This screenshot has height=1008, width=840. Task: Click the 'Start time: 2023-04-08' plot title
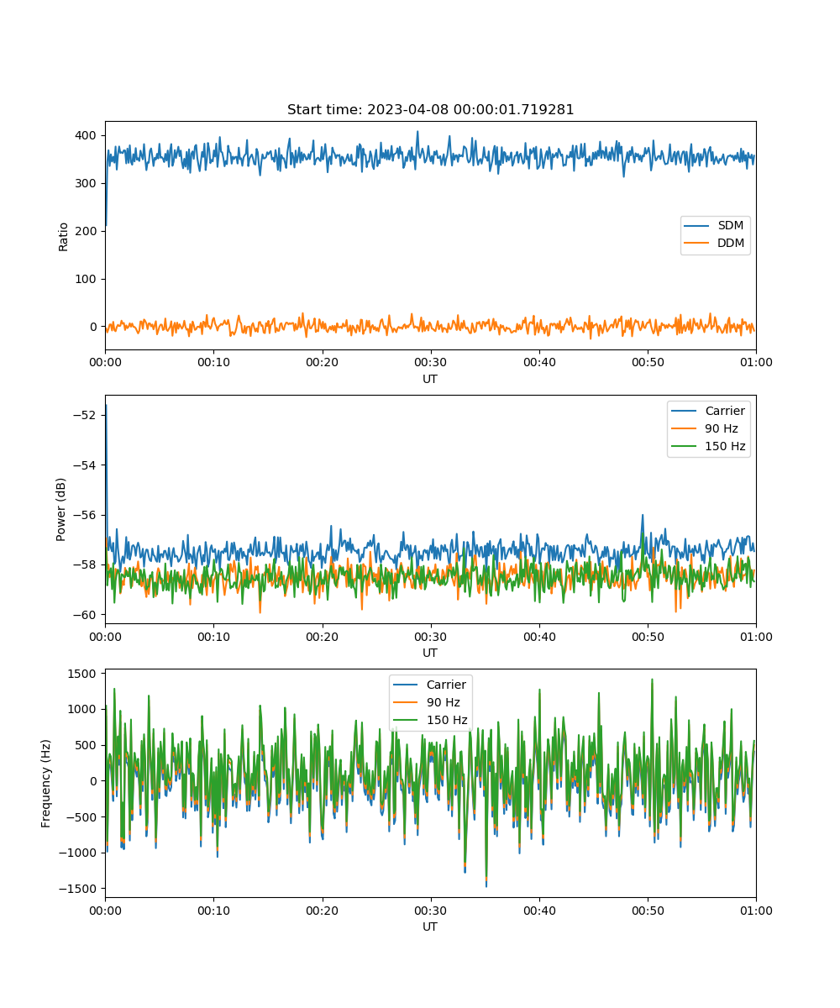tap(430, 110)
